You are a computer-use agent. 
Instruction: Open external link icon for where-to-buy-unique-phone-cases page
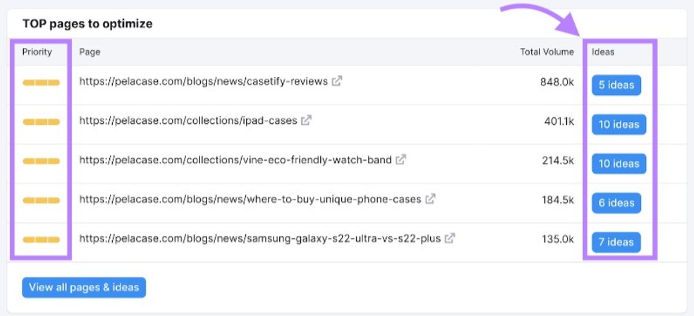430,199
